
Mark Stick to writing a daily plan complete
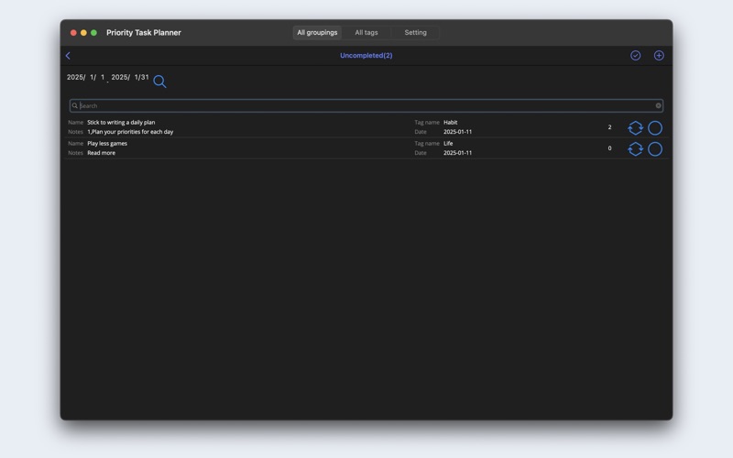coord(655,127)
